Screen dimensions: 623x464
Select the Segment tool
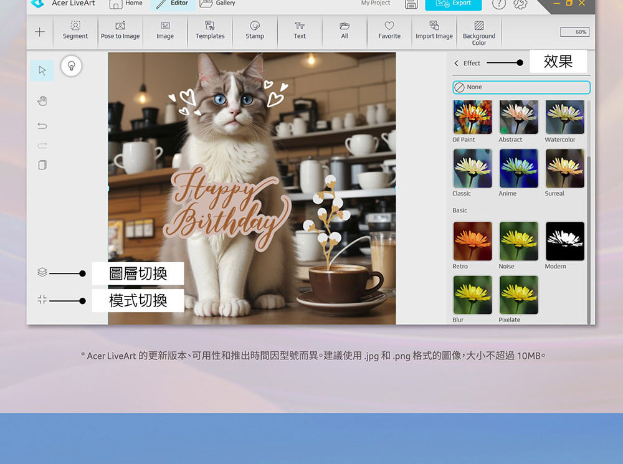tap(75, 31)
